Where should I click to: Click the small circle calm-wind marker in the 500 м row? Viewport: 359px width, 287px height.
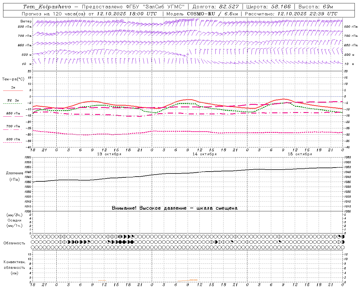pyautogui.click(x=188, y=55)
